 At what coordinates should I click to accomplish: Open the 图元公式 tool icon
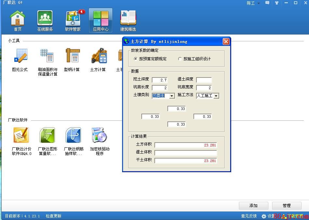pos(20,56)
